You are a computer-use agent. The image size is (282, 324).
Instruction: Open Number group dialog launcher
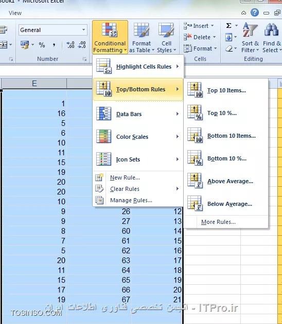click(84, 59)
